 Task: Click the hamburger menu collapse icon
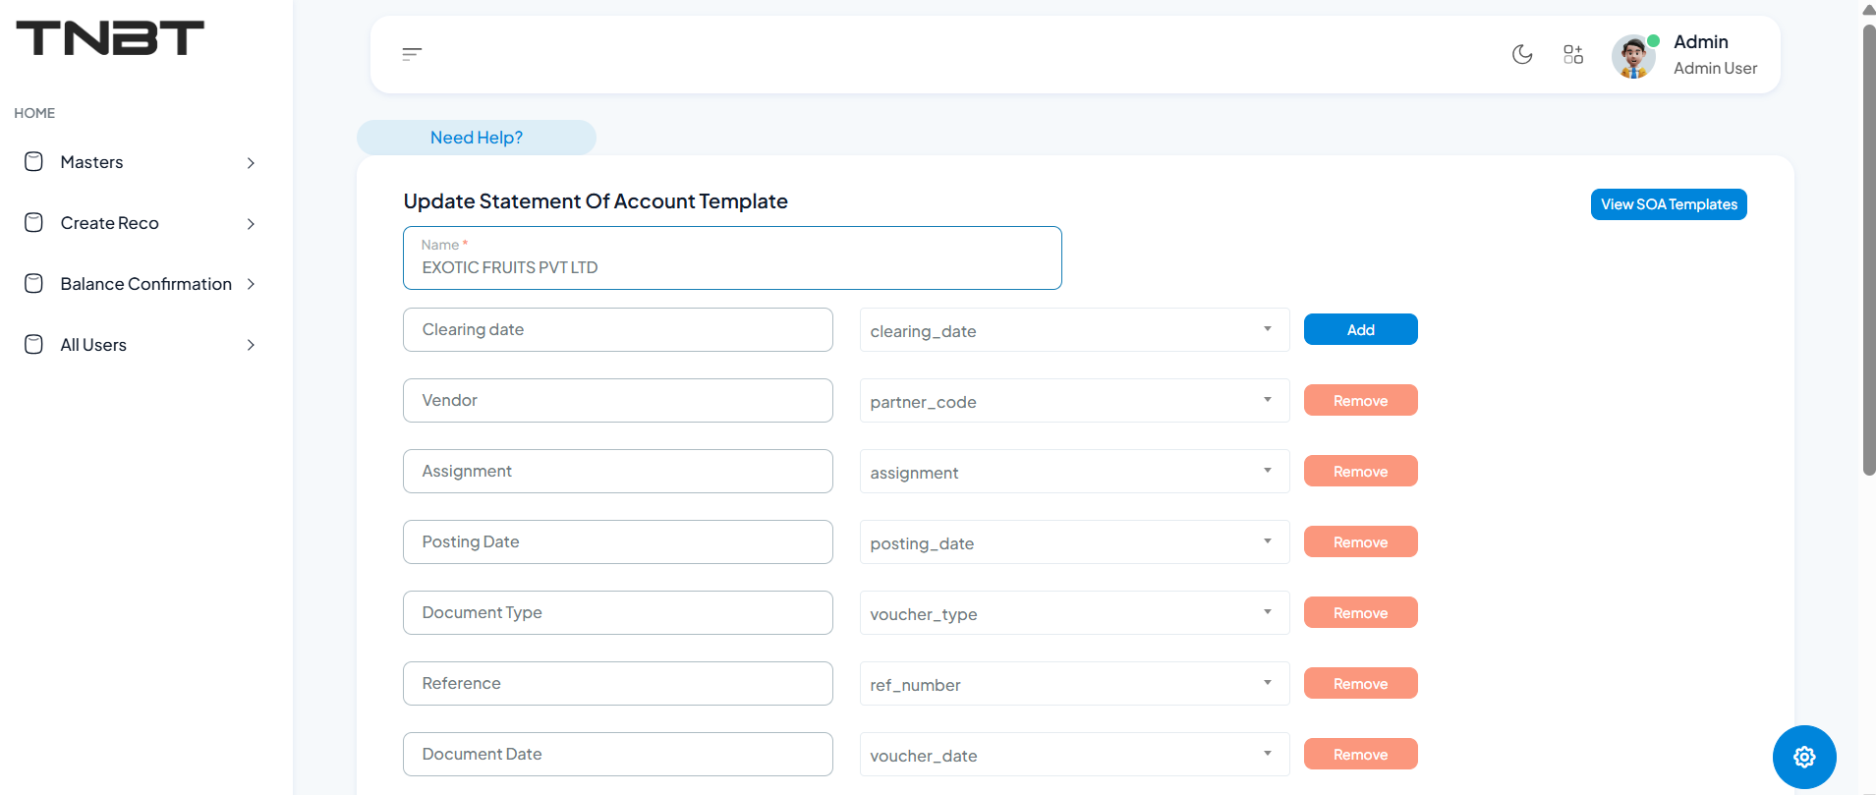click(x=412, y=54)
